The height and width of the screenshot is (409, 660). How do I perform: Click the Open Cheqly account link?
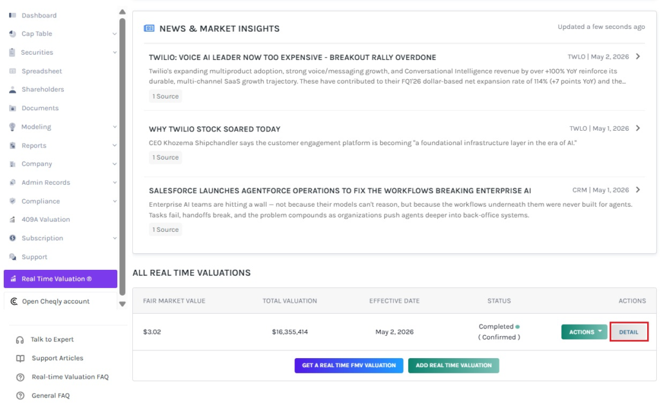click(x=55, y=301)
